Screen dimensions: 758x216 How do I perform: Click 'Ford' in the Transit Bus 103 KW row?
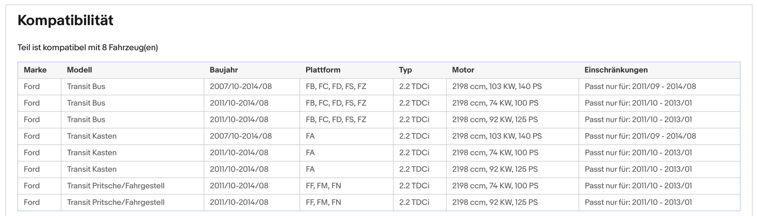(x=31, y=86)
